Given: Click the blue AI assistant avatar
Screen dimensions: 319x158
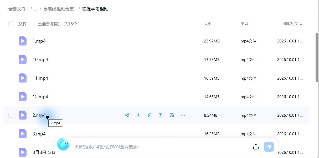Looking at the screenshot, I should click(63, 144).
